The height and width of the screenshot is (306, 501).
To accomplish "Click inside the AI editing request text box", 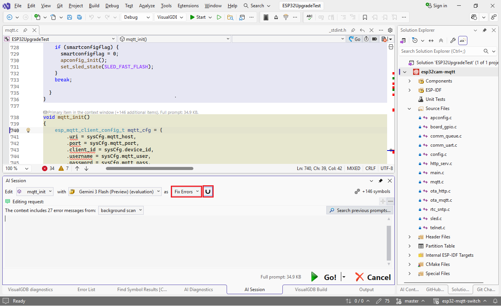I will [191, 241].
